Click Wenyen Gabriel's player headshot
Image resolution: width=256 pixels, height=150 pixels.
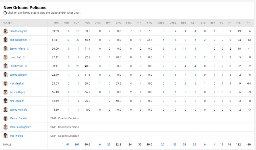click(5, 118)
